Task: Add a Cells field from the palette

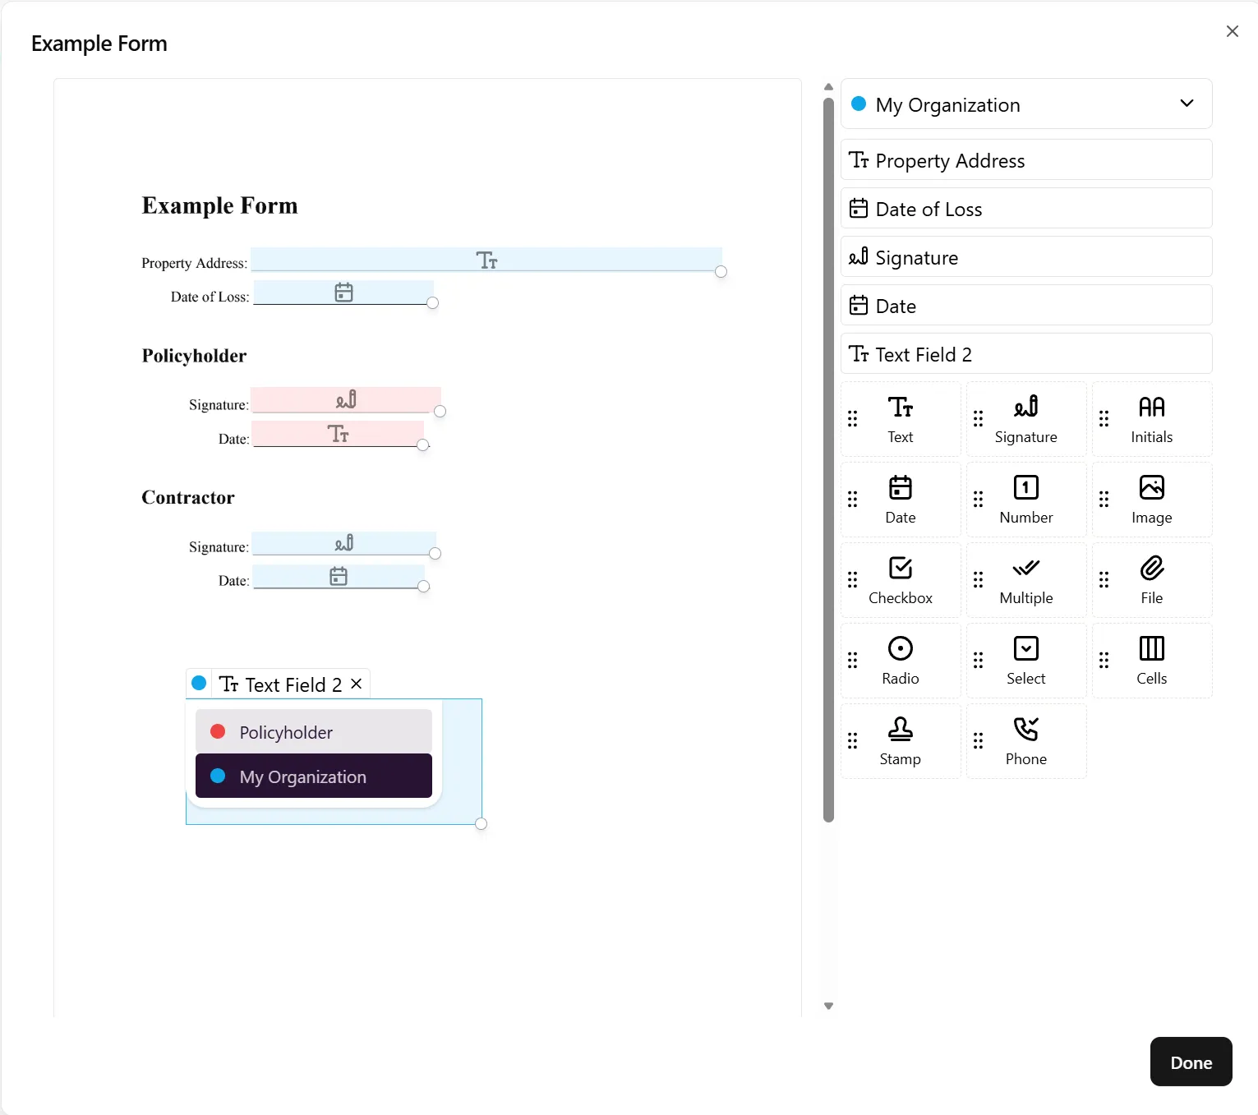Action: [x=1152, y=661]
